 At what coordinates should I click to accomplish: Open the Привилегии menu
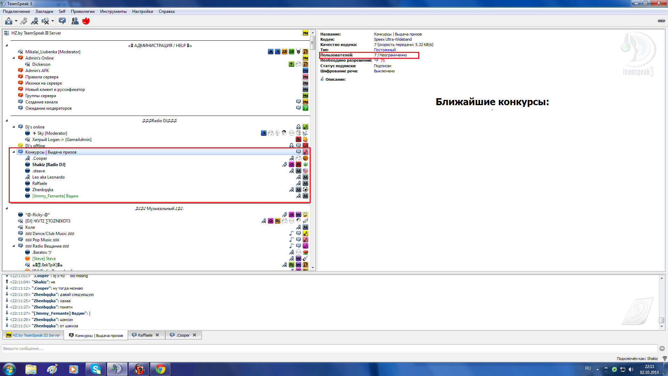tap(83, 11)
